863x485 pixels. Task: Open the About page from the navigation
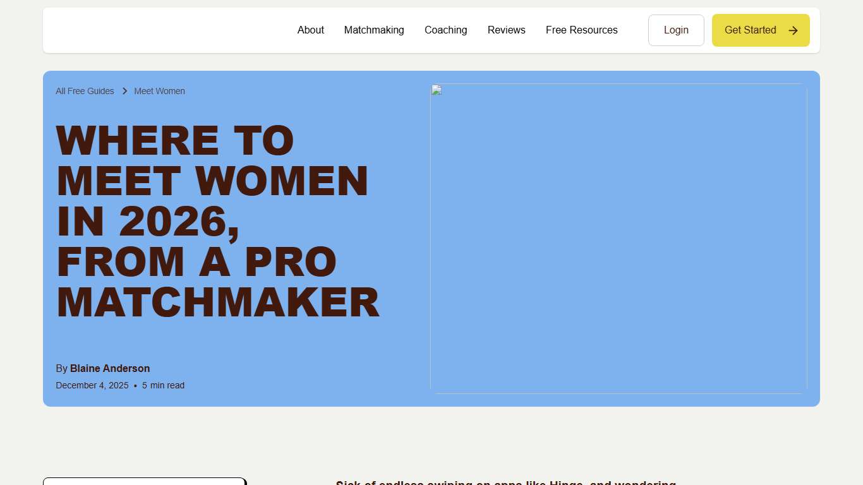pyautogui.click(x=310, y=30)
